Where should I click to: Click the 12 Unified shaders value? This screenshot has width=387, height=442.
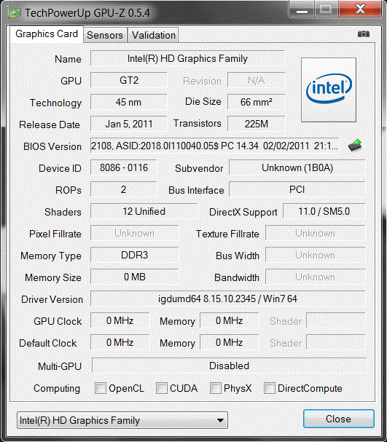tap(144, 211)
